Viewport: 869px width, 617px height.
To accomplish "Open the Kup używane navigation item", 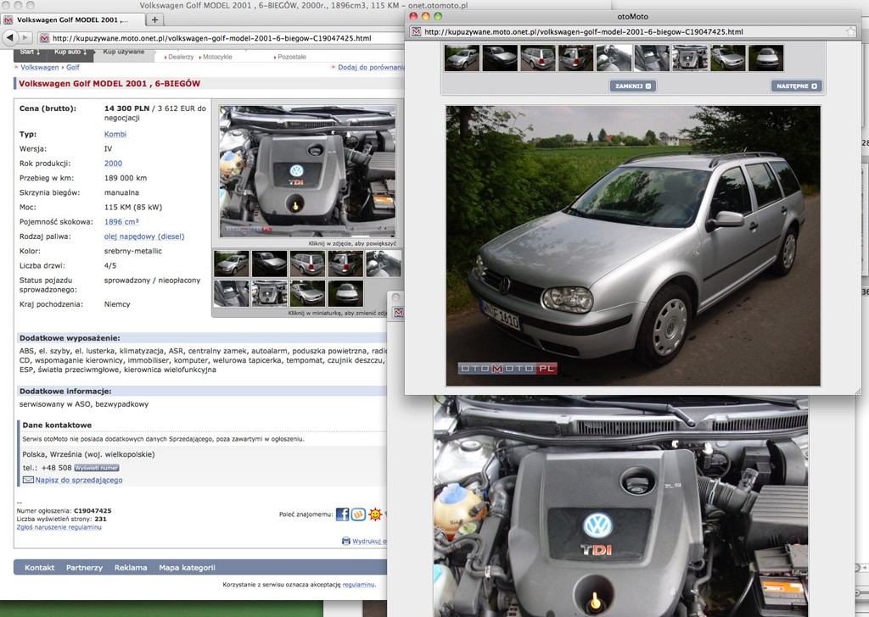I will [124, 52].
